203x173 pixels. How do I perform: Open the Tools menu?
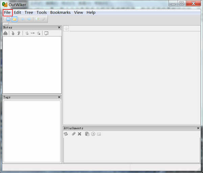click(x=42, y=13)
